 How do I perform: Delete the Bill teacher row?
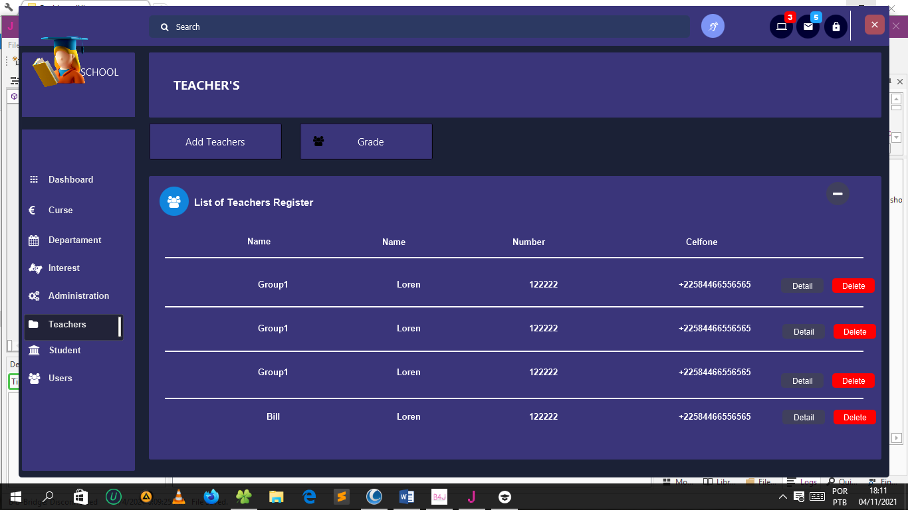(x=855, y=417)
